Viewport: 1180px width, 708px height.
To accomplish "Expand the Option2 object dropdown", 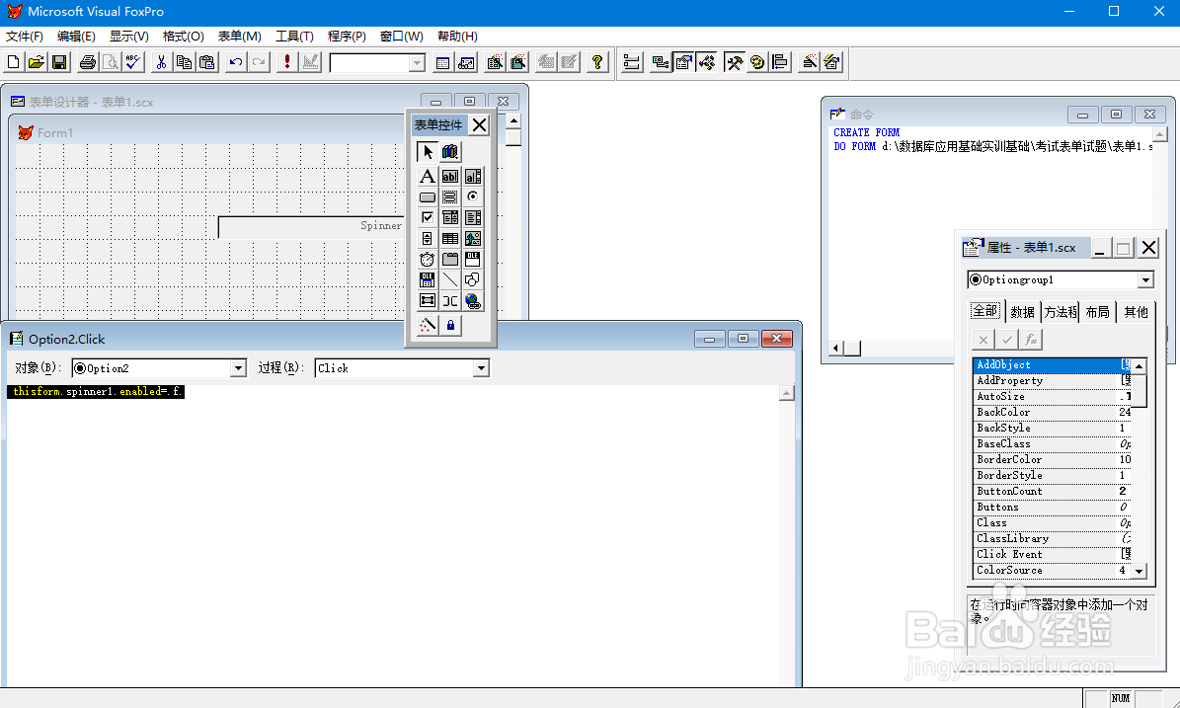I will (x=238, y=368).
